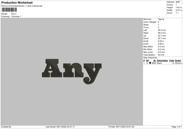Click the 'Production Worksheet' title

coord(17,2)
